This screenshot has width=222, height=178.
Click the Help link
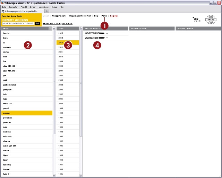point(96,16)
